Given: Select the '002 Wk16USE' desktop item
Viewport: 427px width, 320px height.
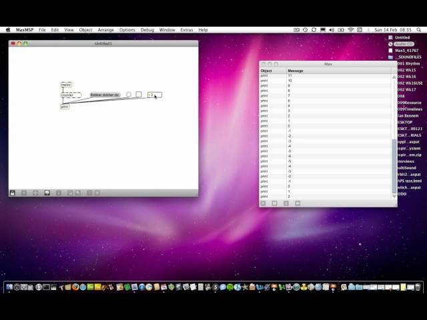Looking at the screenshot, I should coord(410,83).
